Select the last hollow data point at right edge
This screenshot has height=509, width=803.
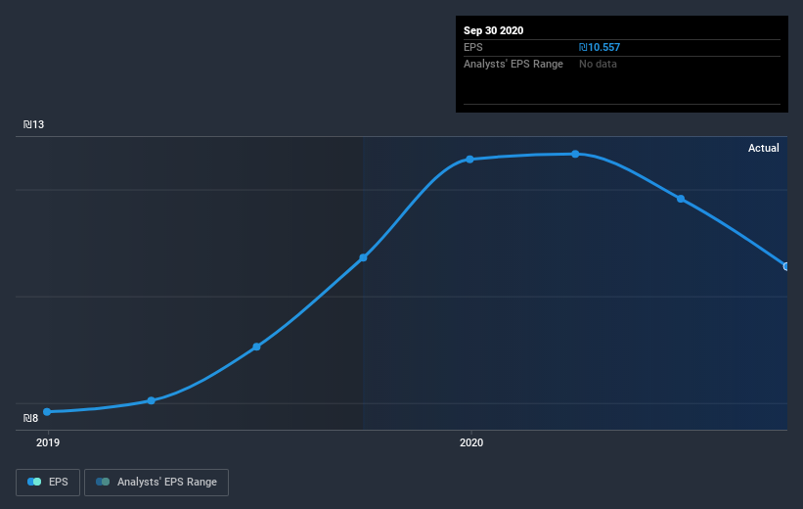coord(786,266)
